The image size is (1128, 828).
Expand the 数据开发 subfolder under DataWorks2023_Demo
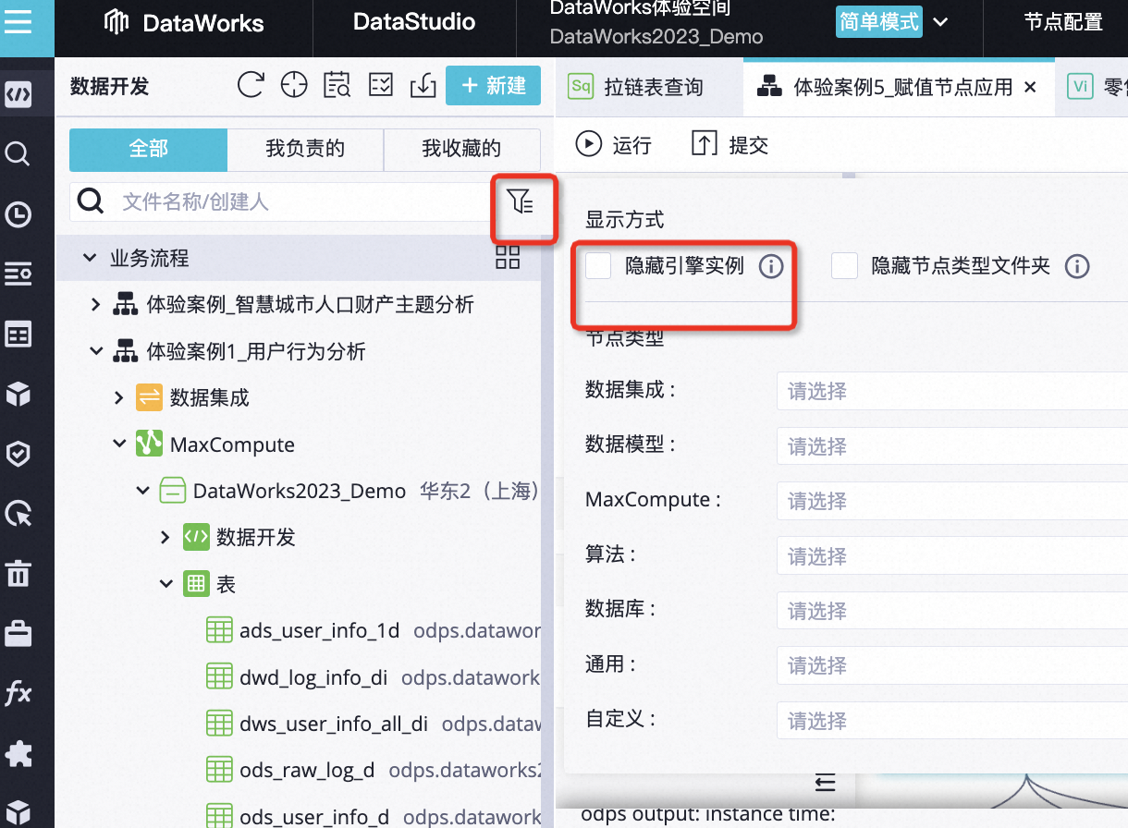[x=166, y=537]
